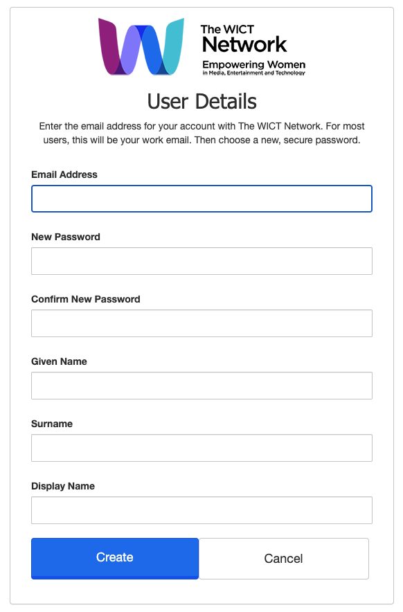403x612 pixels.
Task: Focus the Surname text box
Action: 202,448
